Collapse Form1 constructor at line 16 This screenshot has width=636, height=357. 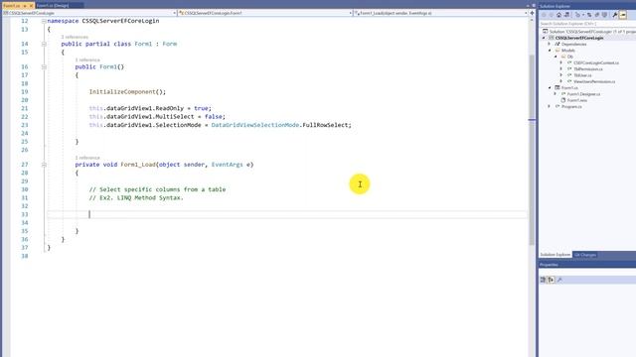pos(44,66)
